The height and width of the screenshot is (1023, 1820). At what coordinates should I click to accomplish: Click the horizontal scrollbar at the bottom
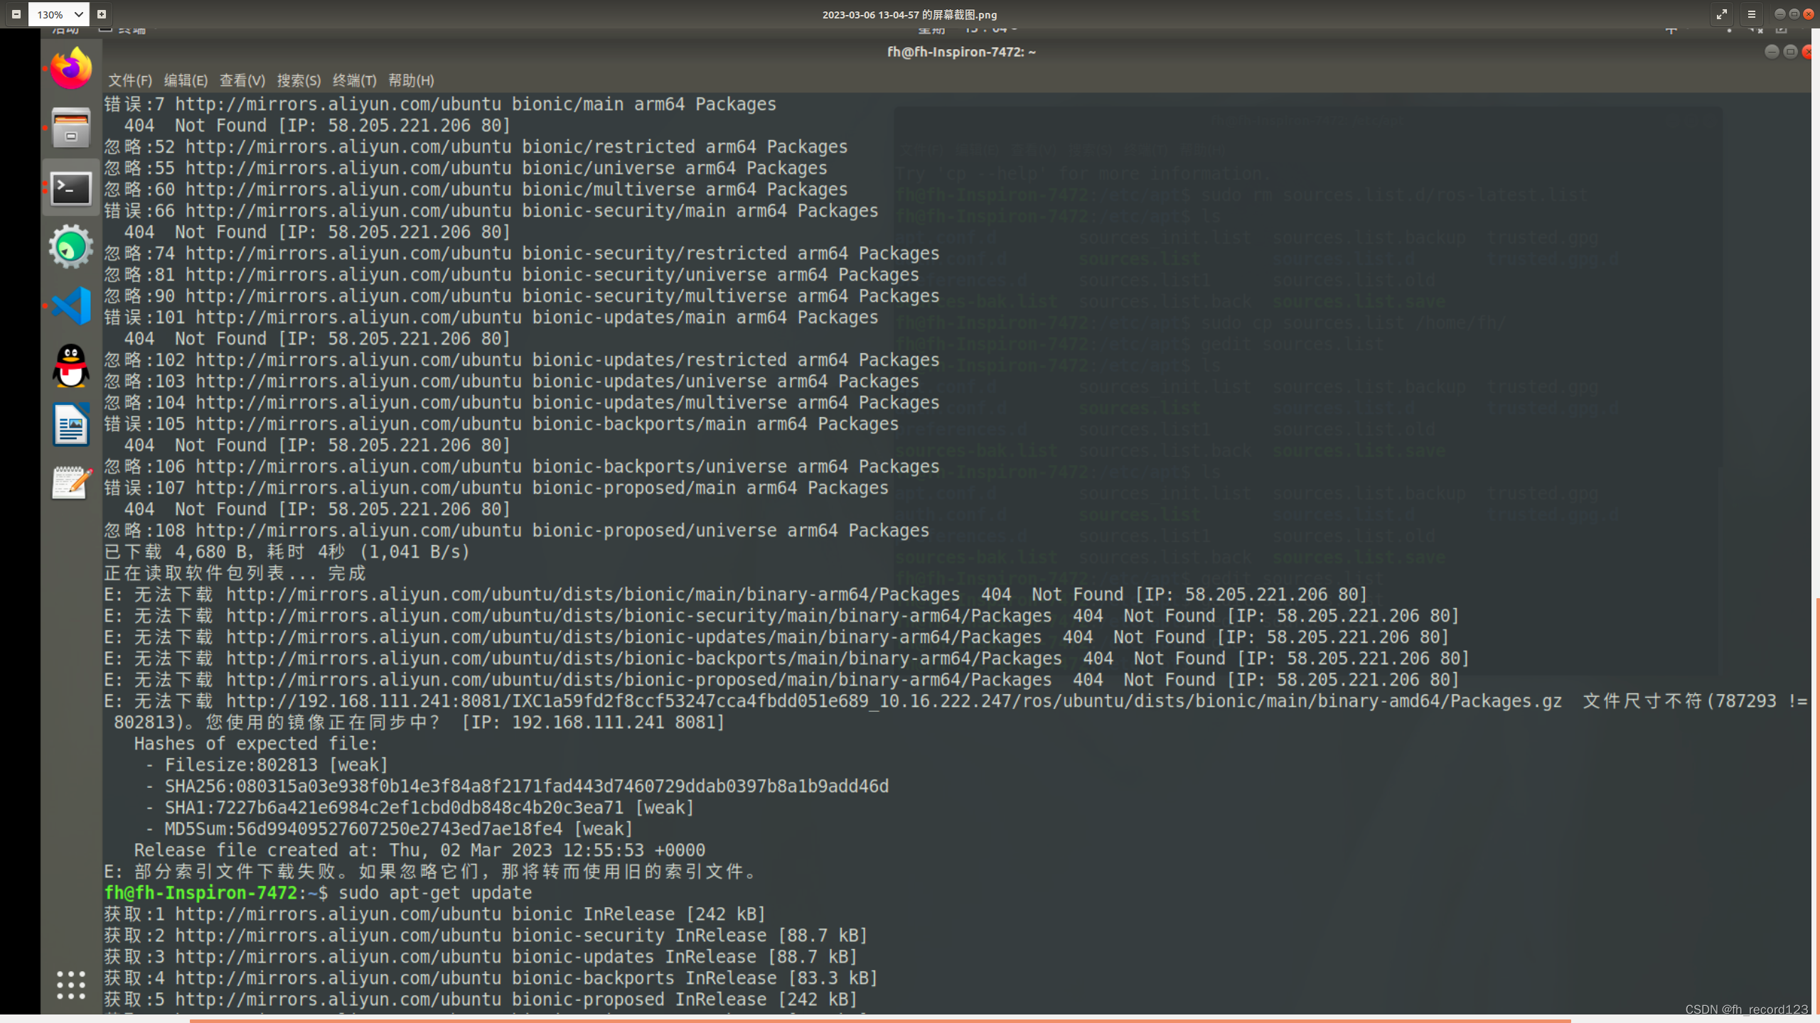coord(880,1020)
